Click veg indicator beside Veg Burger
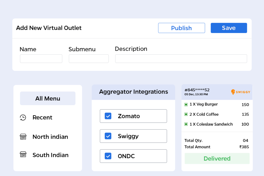Screen dimensions: 264x176 (x=186, y=105)
